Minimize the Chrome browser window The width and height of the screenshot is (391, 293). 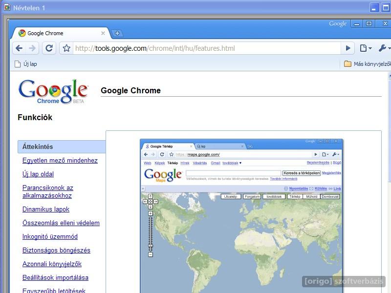[x=357, y=24]
